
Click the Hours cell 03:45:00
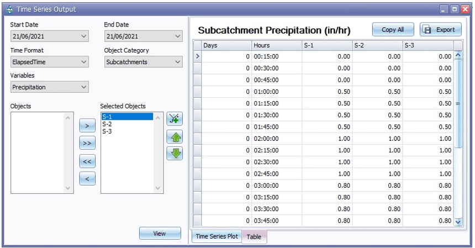tap(277, 221)
